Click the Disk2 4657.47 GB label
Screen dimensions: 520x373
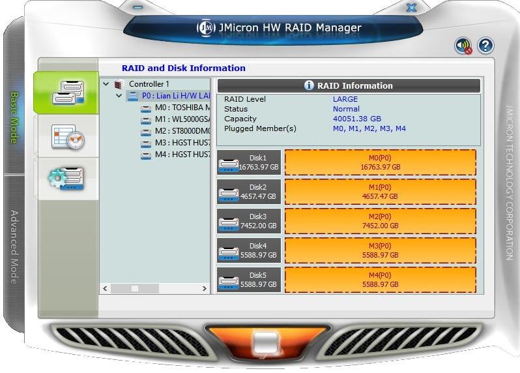(x=258, y=192)
